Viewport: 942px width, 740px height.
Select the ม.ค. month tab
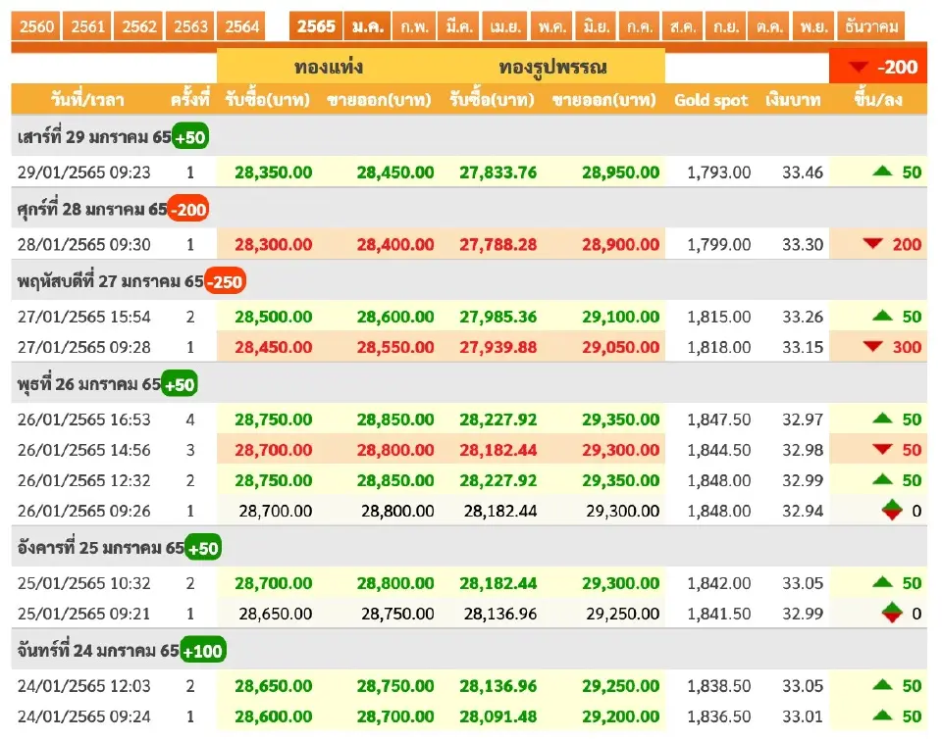click(368, 26)
